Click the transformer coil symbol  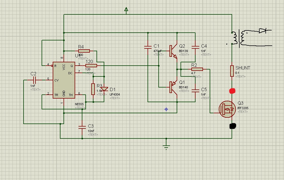click(x=239, y=38)
